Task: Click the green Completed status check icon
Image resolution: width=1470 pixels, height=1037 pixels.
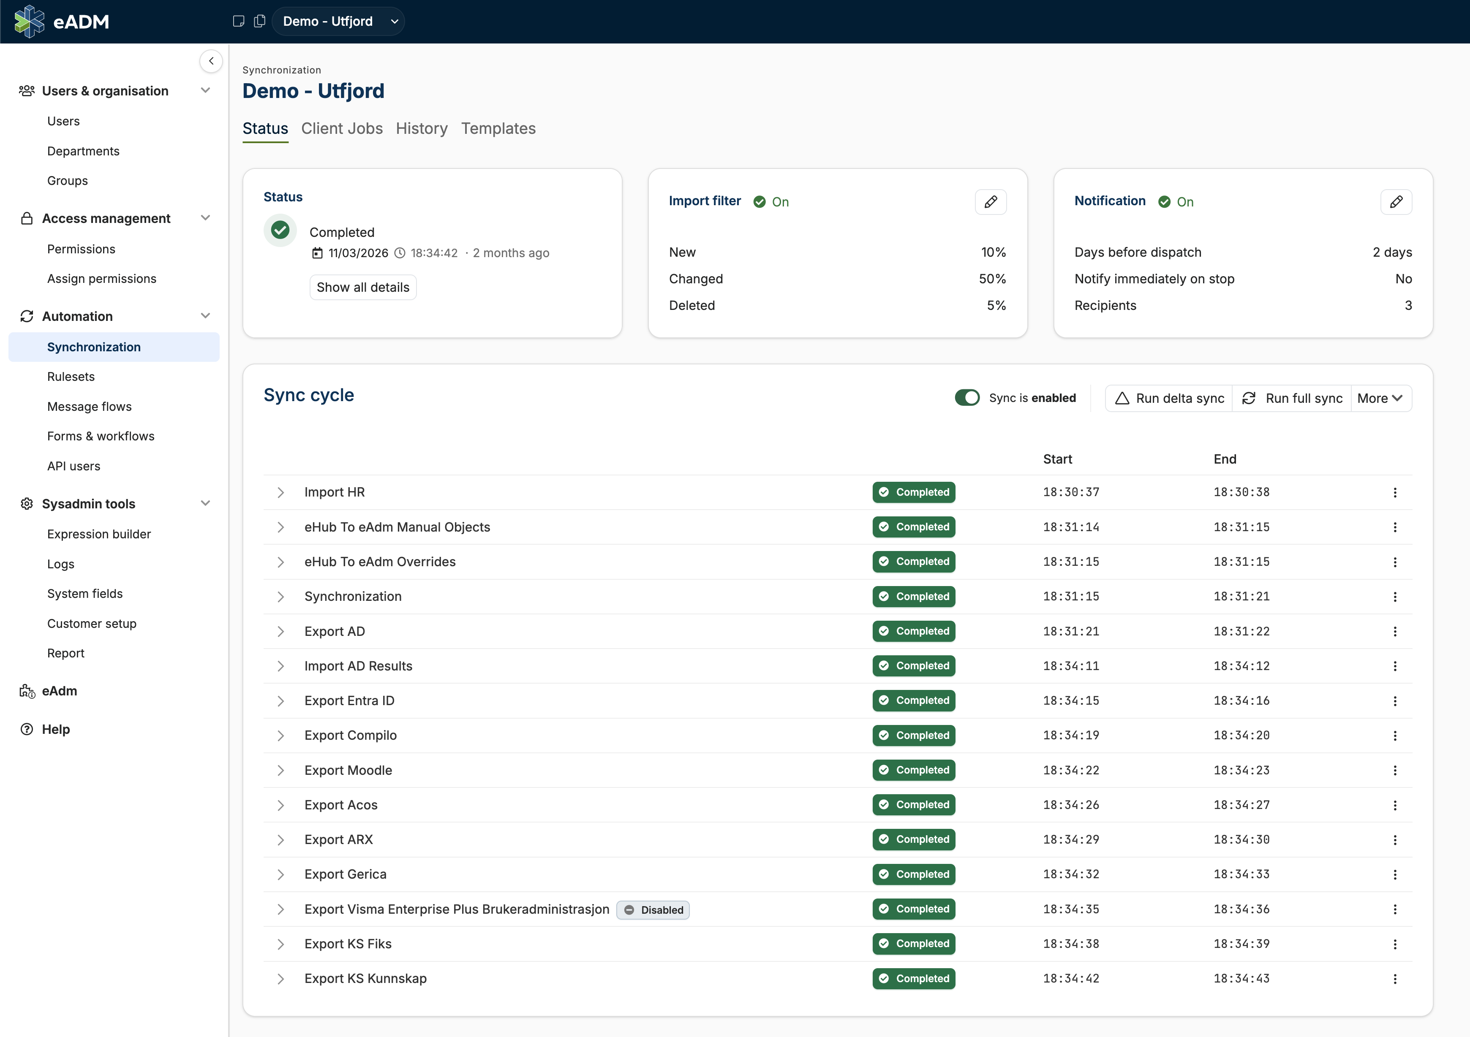Action: point(280,231)
